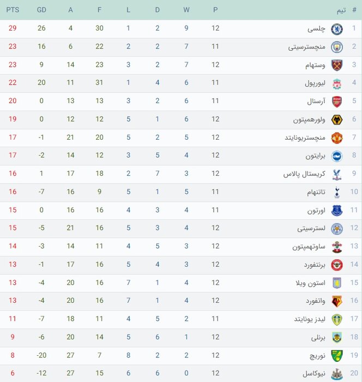Select the Brighton row rank number 8
The image size is (362, 382).
pos(354,156)
